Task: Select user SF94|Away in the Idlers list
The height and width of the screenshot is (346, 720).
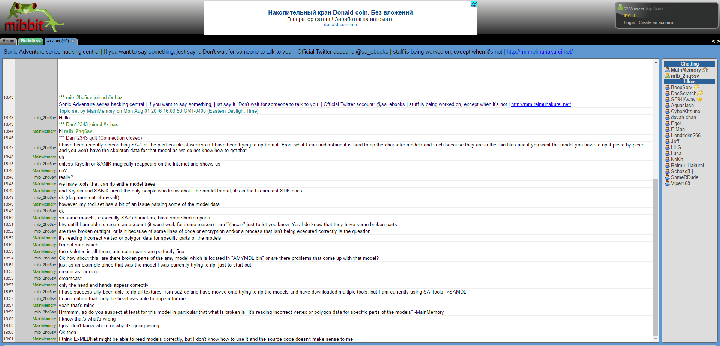Action: (683, 100)
